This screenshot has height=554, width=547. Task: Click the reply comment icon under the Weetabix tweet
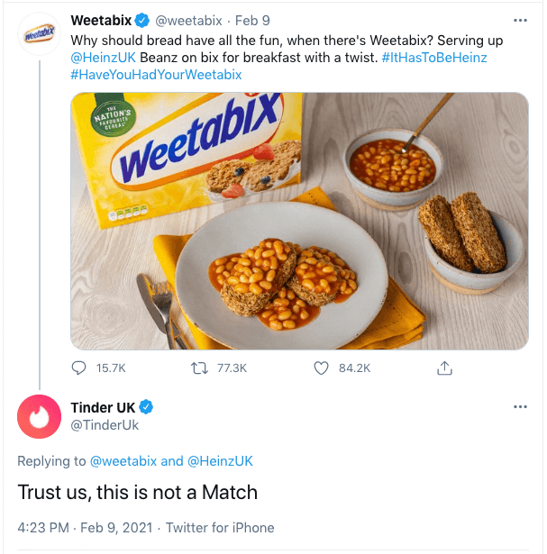79,368
